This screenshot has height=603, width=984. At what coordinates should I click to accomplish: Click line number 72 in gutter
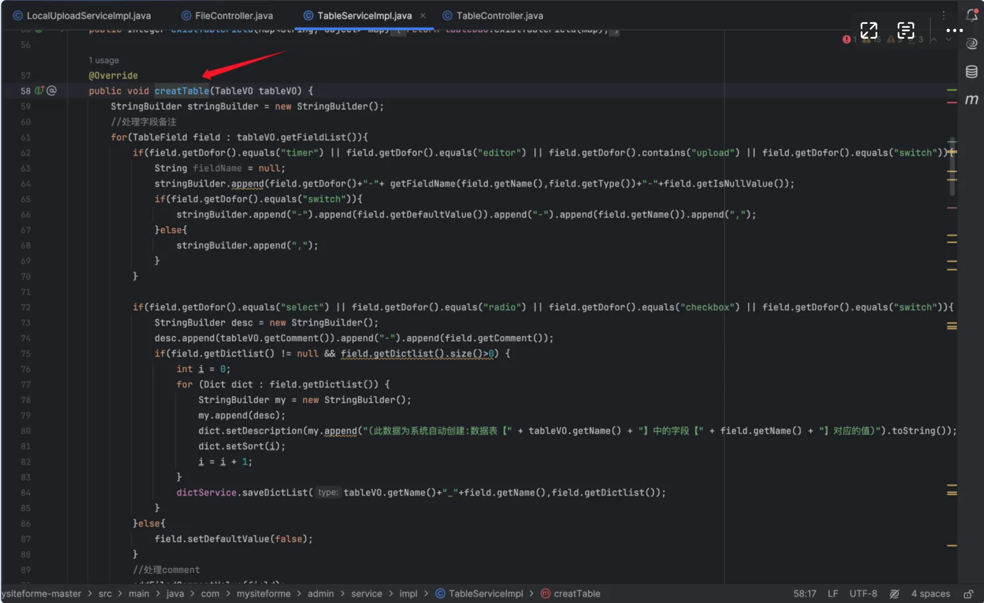click(25, 307)
